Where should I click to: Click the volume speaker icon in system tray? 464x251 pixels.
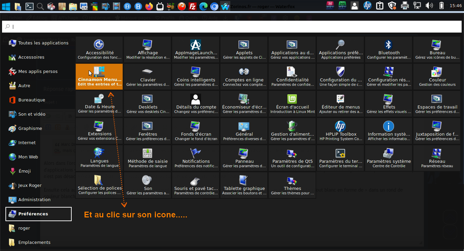(x=429, y=5)
